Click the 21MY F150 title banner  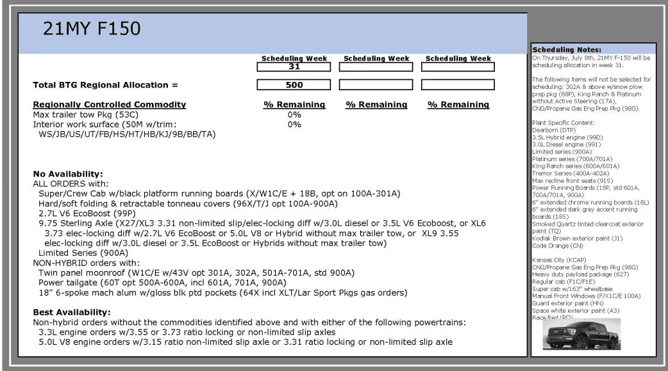pyautogui.click(x=272, y=33)
